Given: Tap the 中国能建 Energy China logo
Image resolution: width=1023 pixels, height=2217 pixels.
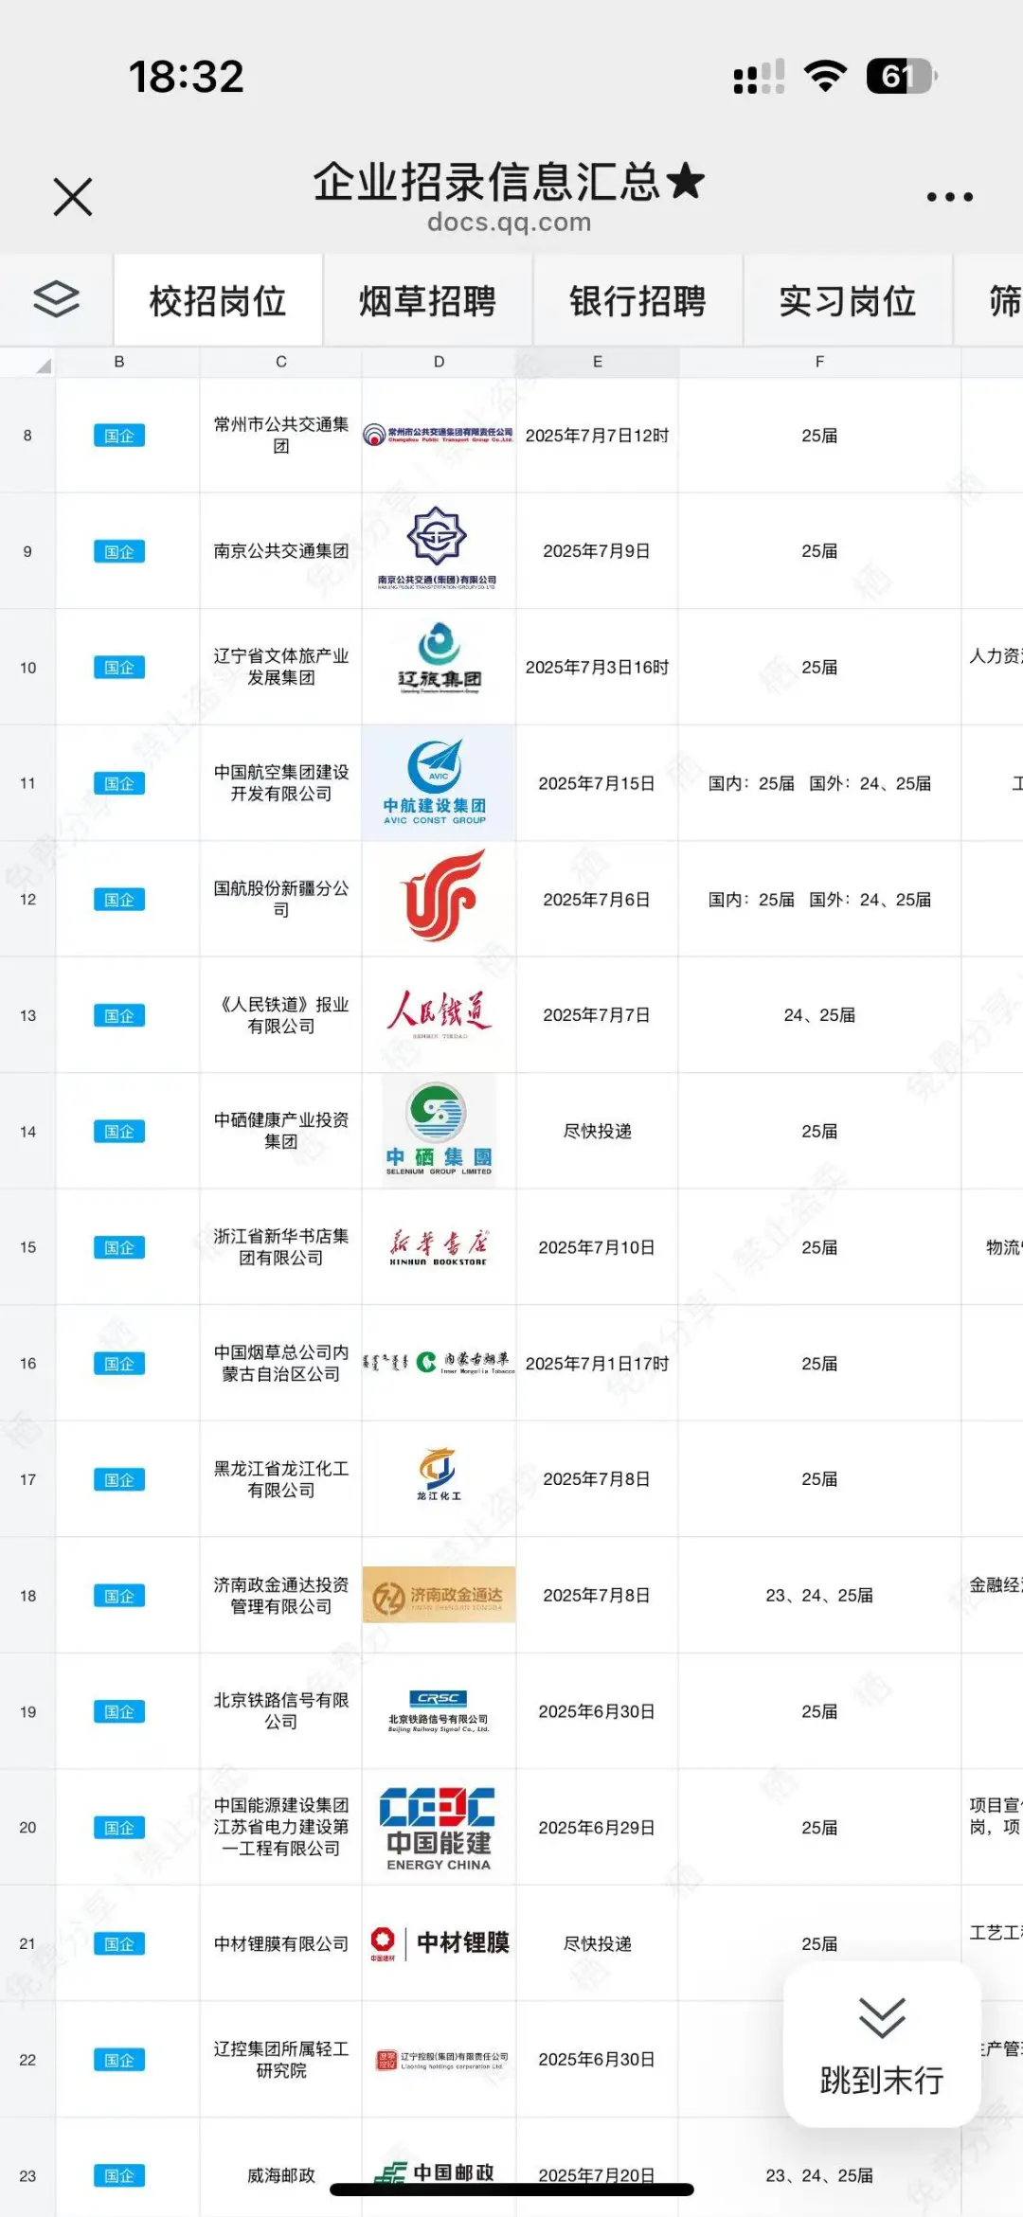Looking at the screenshot, I should [x=438, y=1828].
